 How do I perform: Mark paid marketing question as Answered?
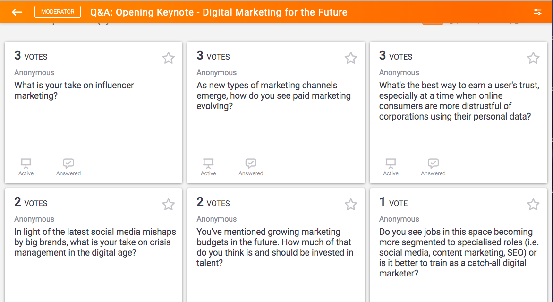coord(251,167)
